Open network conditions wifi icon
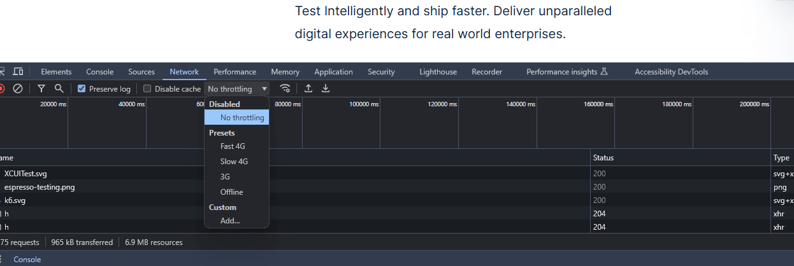This screenshot has height=266, width=794. coord(285,88)
